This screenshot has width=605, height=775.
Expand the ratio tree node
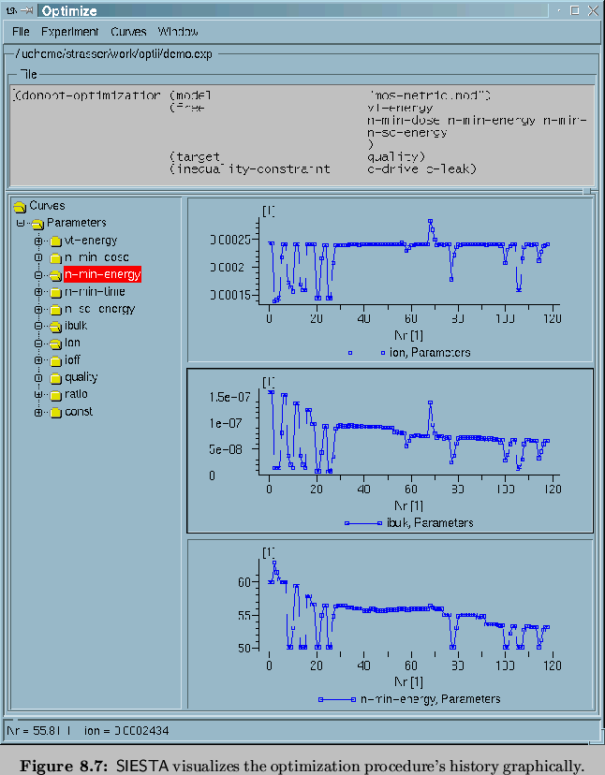(x=38, y=395)
